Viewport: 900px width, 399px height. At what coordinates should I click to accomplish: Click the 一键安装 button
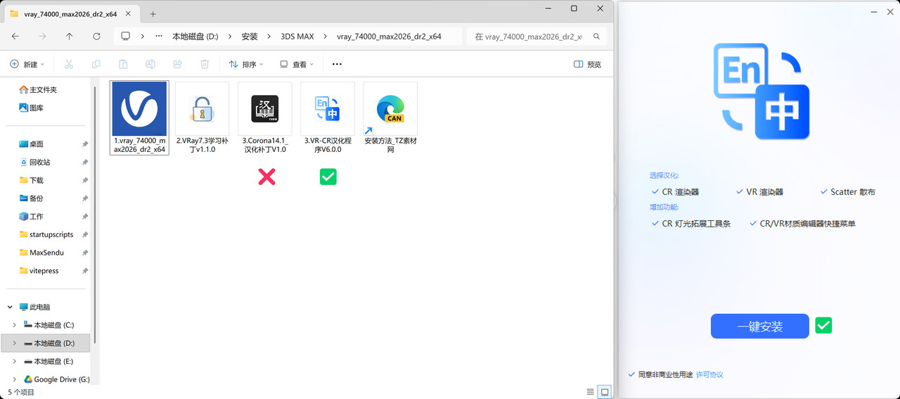coord(759,327)
